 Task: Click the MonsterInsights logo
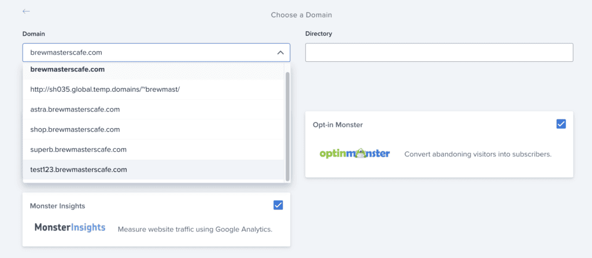pos(70,227)
